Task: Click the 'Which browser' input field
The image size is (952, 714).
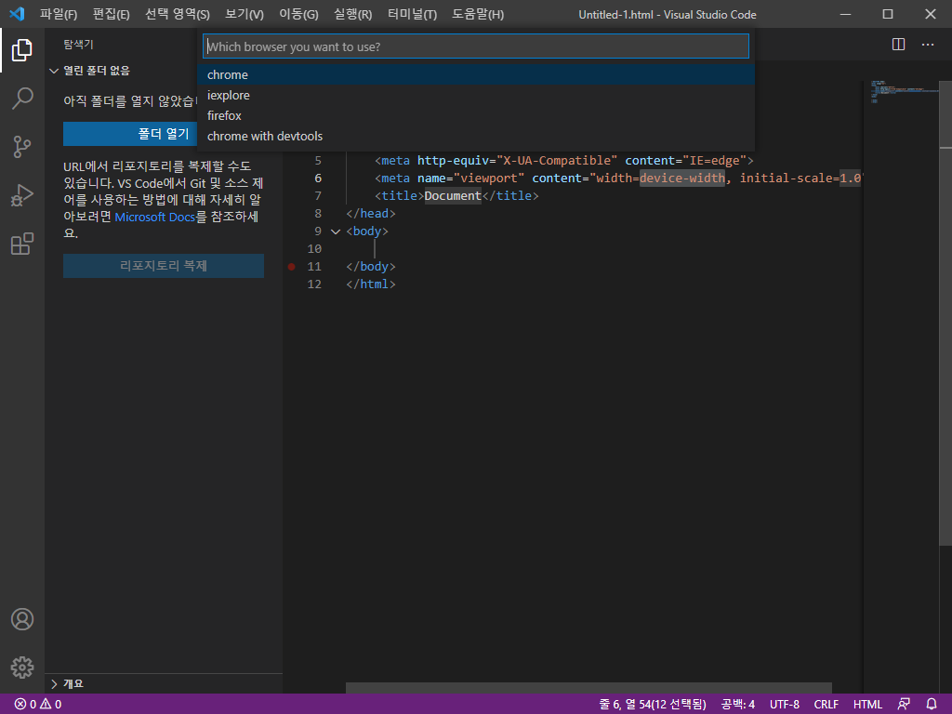Action: click(476, 46)
